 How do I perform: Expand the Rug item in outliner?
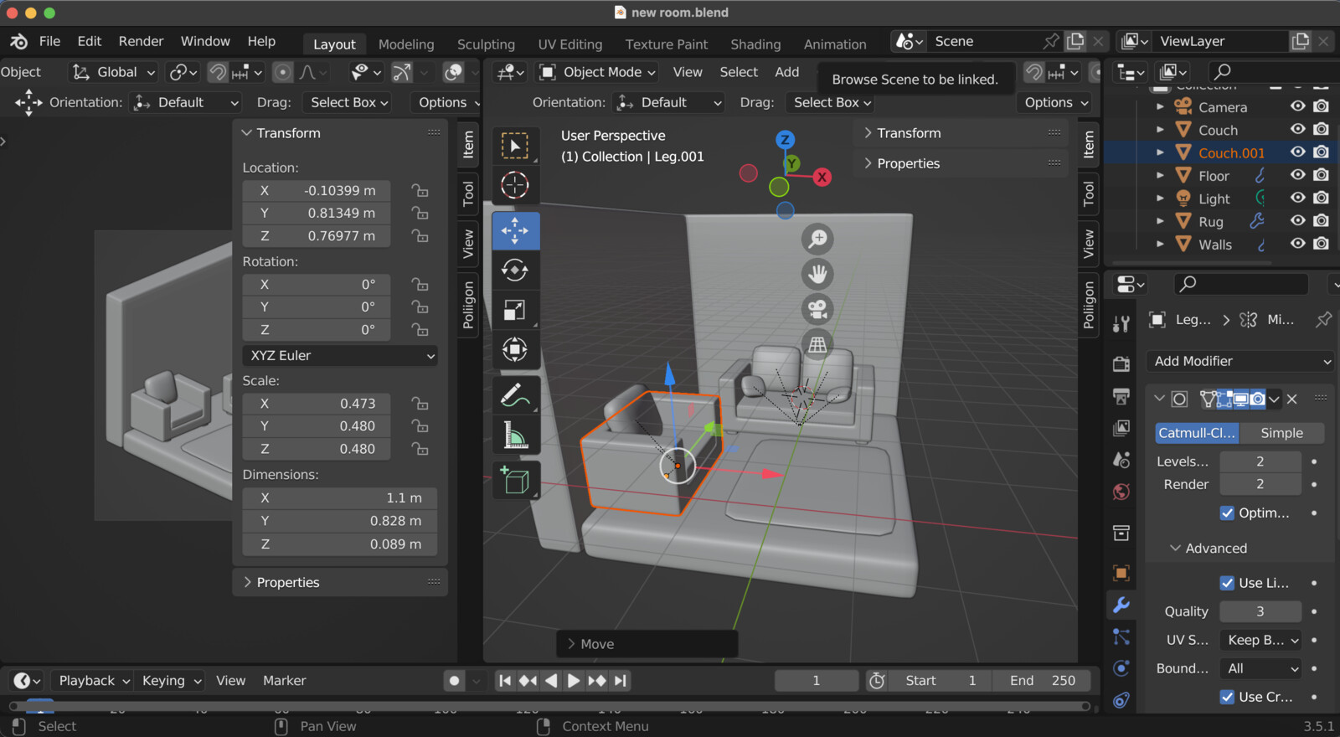click(1160, 221)
